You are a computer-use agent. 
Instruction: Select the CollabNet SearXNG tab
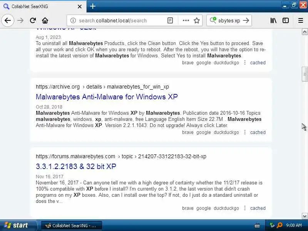pyautogui.click(x=43, y=7)
